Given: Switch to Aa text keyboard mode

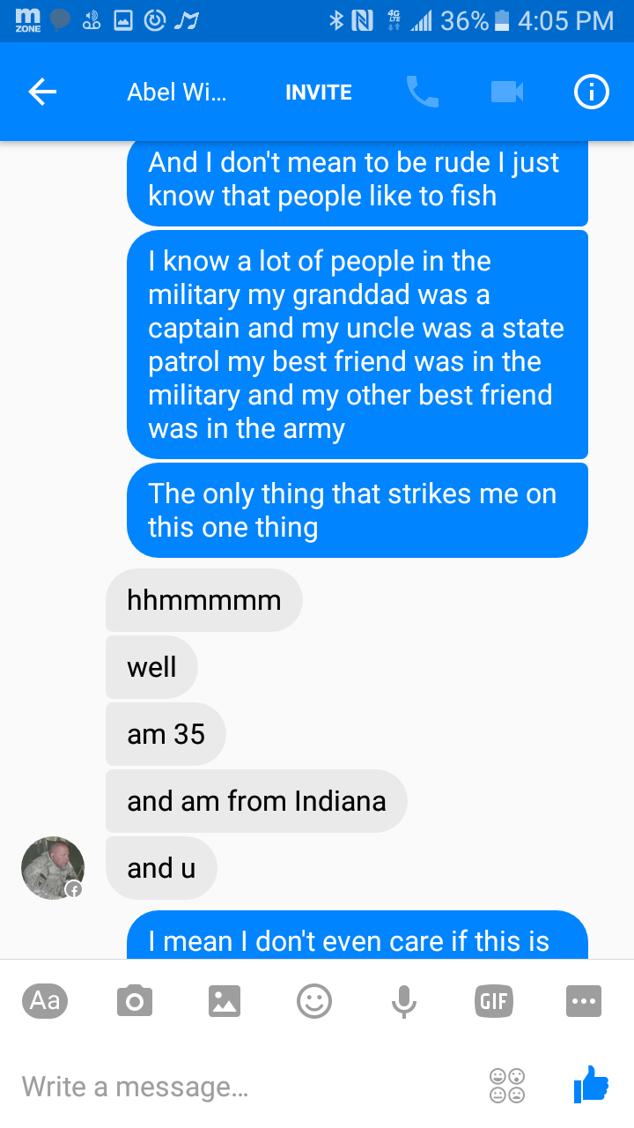Looking at the screenshot, I should pyautogui.click(x=45, y=1001).
